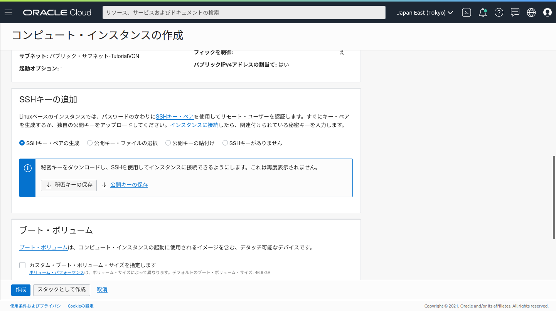Open ボリューム・パフォーマンス link
Image resolution: width=556 pixels, height=311 pixels.
coord(57,273)
